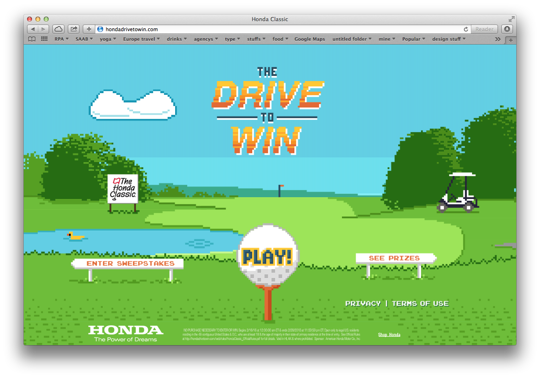The height and width of the screenshot is (378, 540).
Task: Open iCloud Tabs cloud icon
Action: pos(58,29)
